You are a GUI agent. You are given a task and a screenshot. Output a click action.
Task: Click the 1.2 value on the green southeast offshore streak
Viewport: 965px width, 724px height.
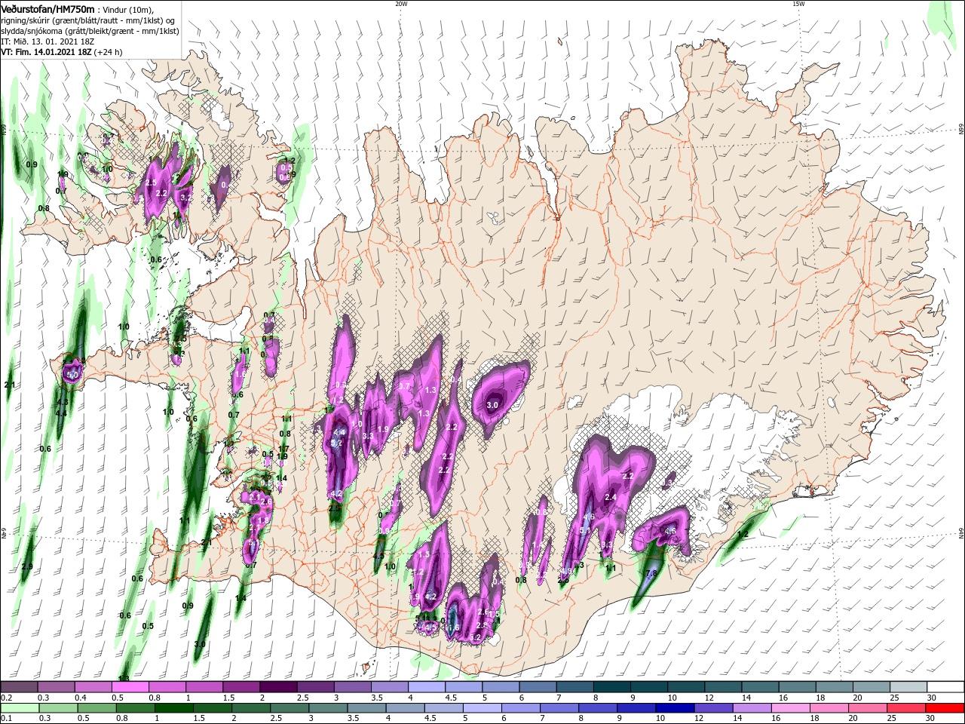743,534
